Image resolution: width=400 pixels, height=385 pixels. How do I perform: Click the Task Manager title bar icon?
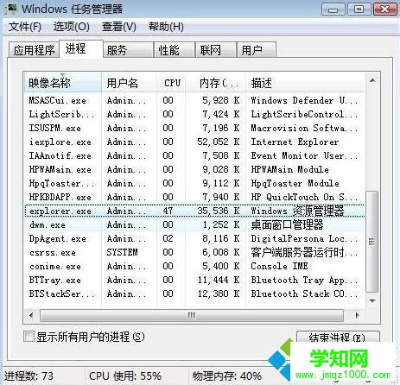pyautogui.click(x=10, y=9)
